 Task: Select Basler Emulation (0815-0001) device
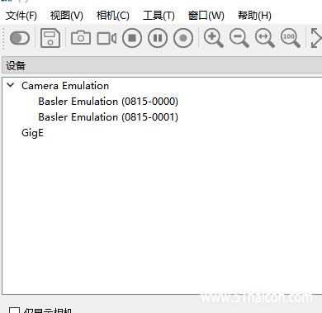(108, 117)
